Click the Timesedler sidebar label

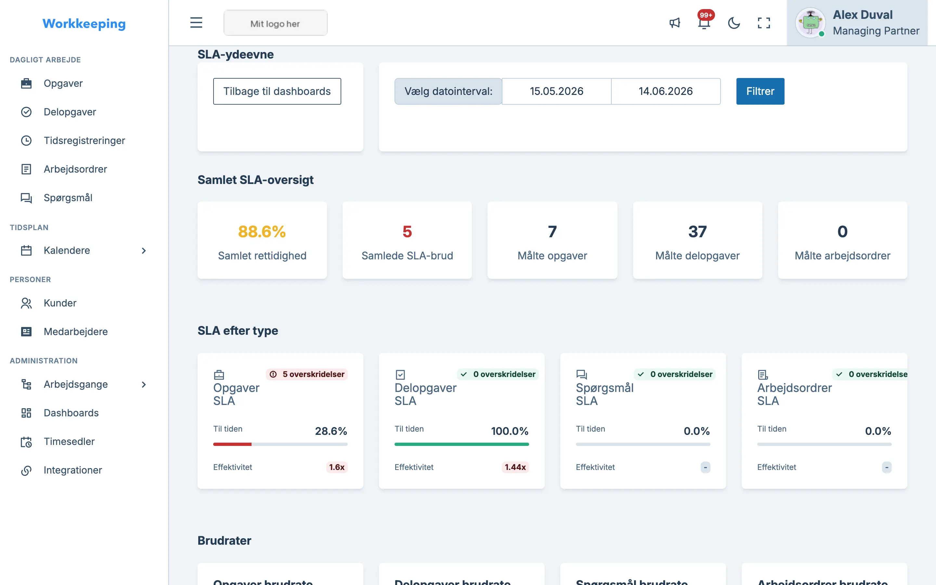click(69, 442)
